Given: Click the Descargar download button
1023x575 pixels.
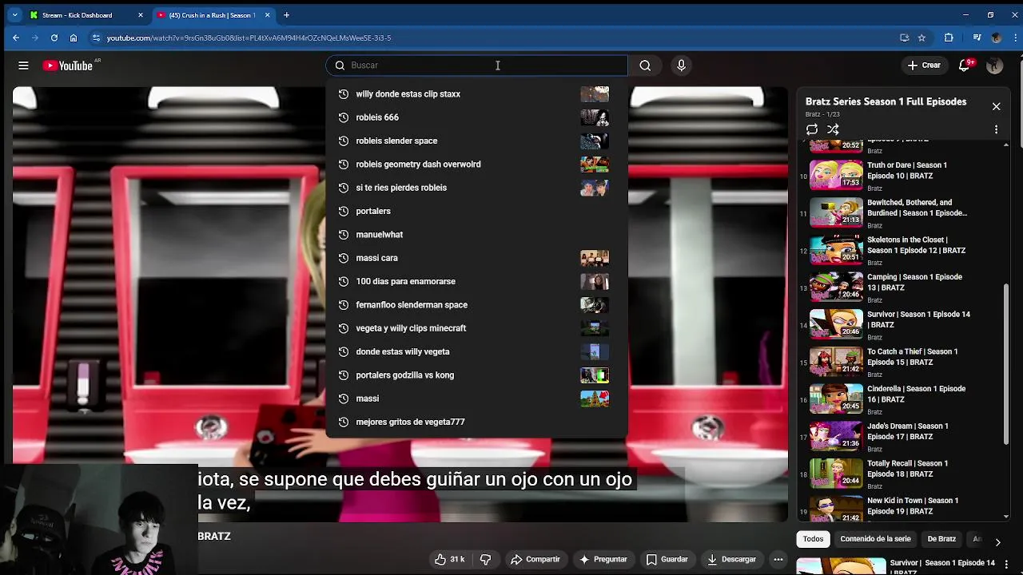Looking at the screenshot, I should pos(731,560).
